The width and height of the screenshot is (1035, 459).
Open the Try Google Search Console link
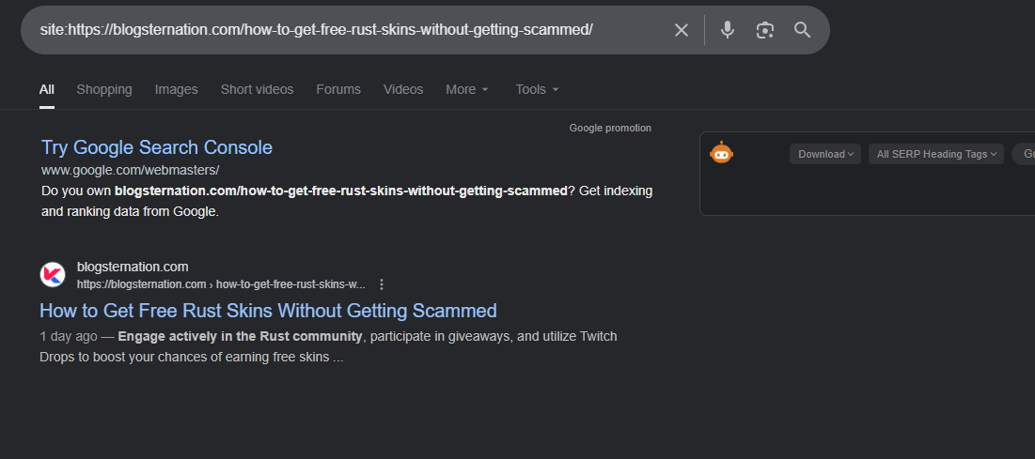click(x=157, y=147)
